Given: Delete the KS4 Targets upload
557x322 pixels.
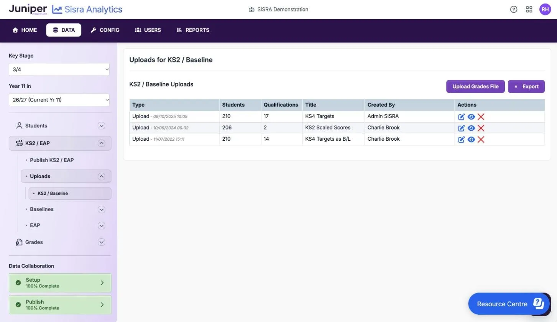Looking at the screenshot, I should coord(481,117).
